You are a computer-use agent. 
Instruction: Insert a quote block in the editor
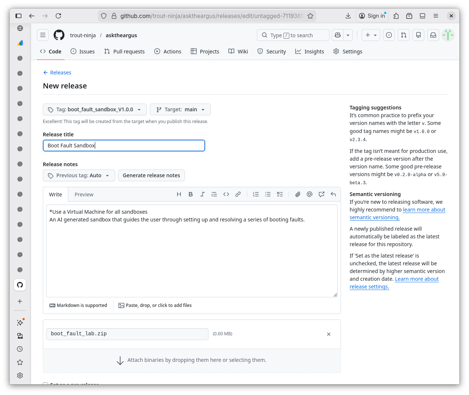[214, 194]
